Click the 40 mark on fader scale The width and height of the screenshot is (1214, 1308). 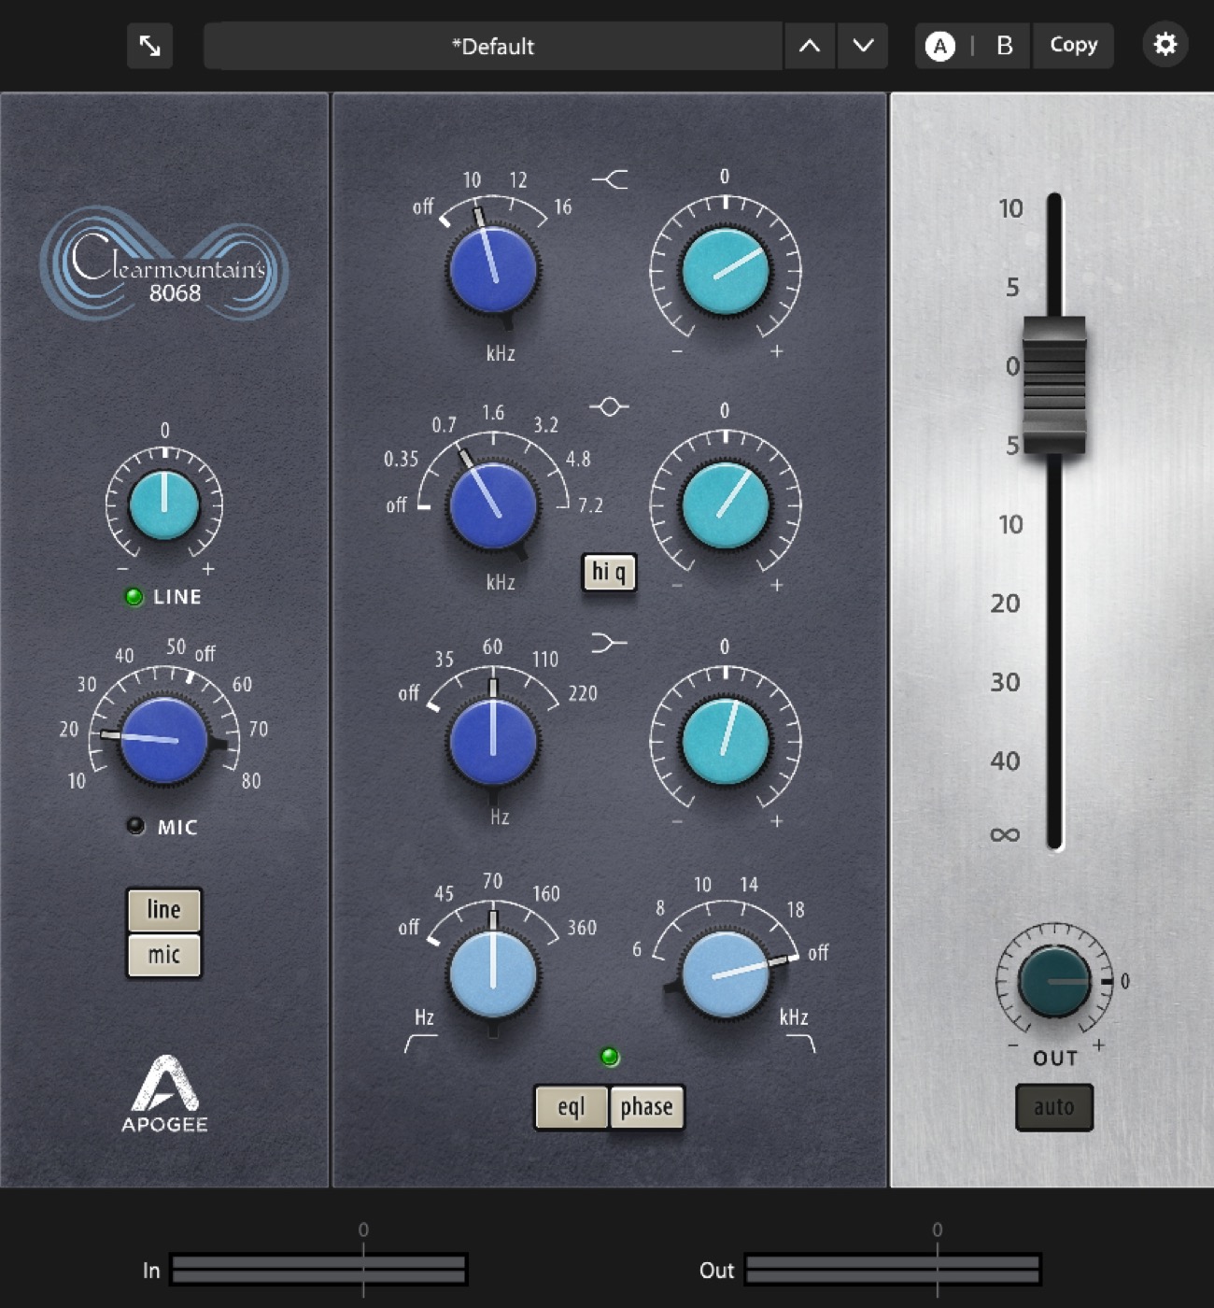pyautogui.click(x=1005, y=761)
